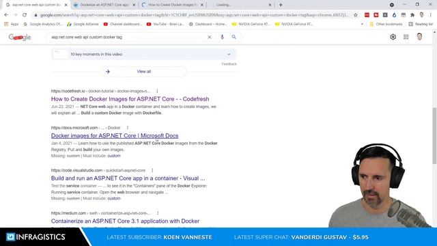Go back to previous page
Image resolution: width=437 pixels, height=246 pixels.
(x=6, y=15)
